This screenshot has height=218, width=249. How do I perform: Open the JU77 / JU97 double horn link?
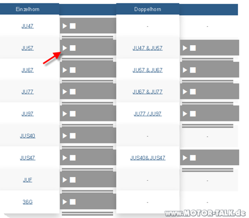coord(147,114)
